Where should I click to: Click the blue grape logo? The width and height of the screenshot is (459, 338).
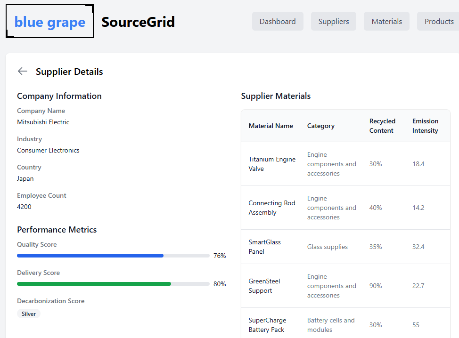pos(50,21)
